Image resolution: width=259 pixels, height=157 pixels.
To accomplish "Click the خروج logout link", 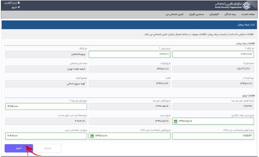I will click(16, 7).
